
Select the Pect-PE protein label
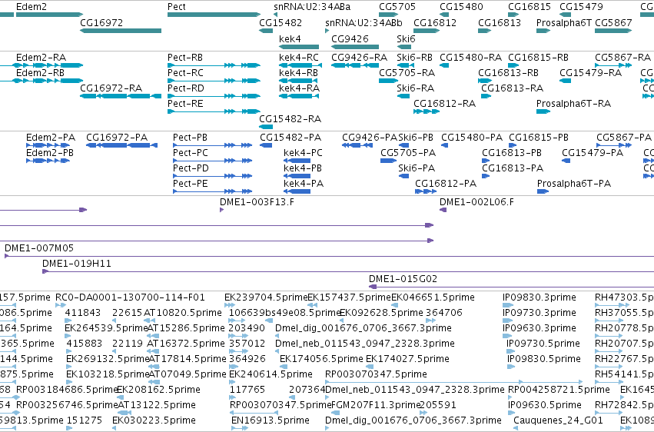pos(190,184)
